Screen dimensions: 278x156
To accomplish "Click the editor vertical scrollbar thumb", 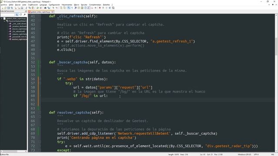I will pyautogui.click(x=276, y=46).
